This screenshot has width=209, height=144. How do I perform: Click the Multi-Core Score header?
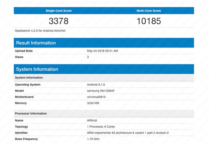pos(149,11)
